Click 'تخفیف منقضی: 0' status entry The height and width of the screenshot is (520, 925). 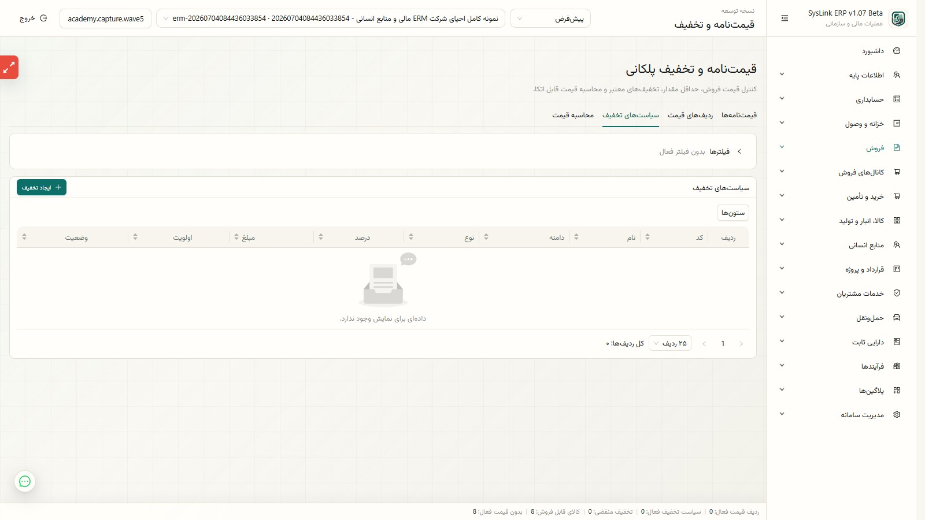610,512
